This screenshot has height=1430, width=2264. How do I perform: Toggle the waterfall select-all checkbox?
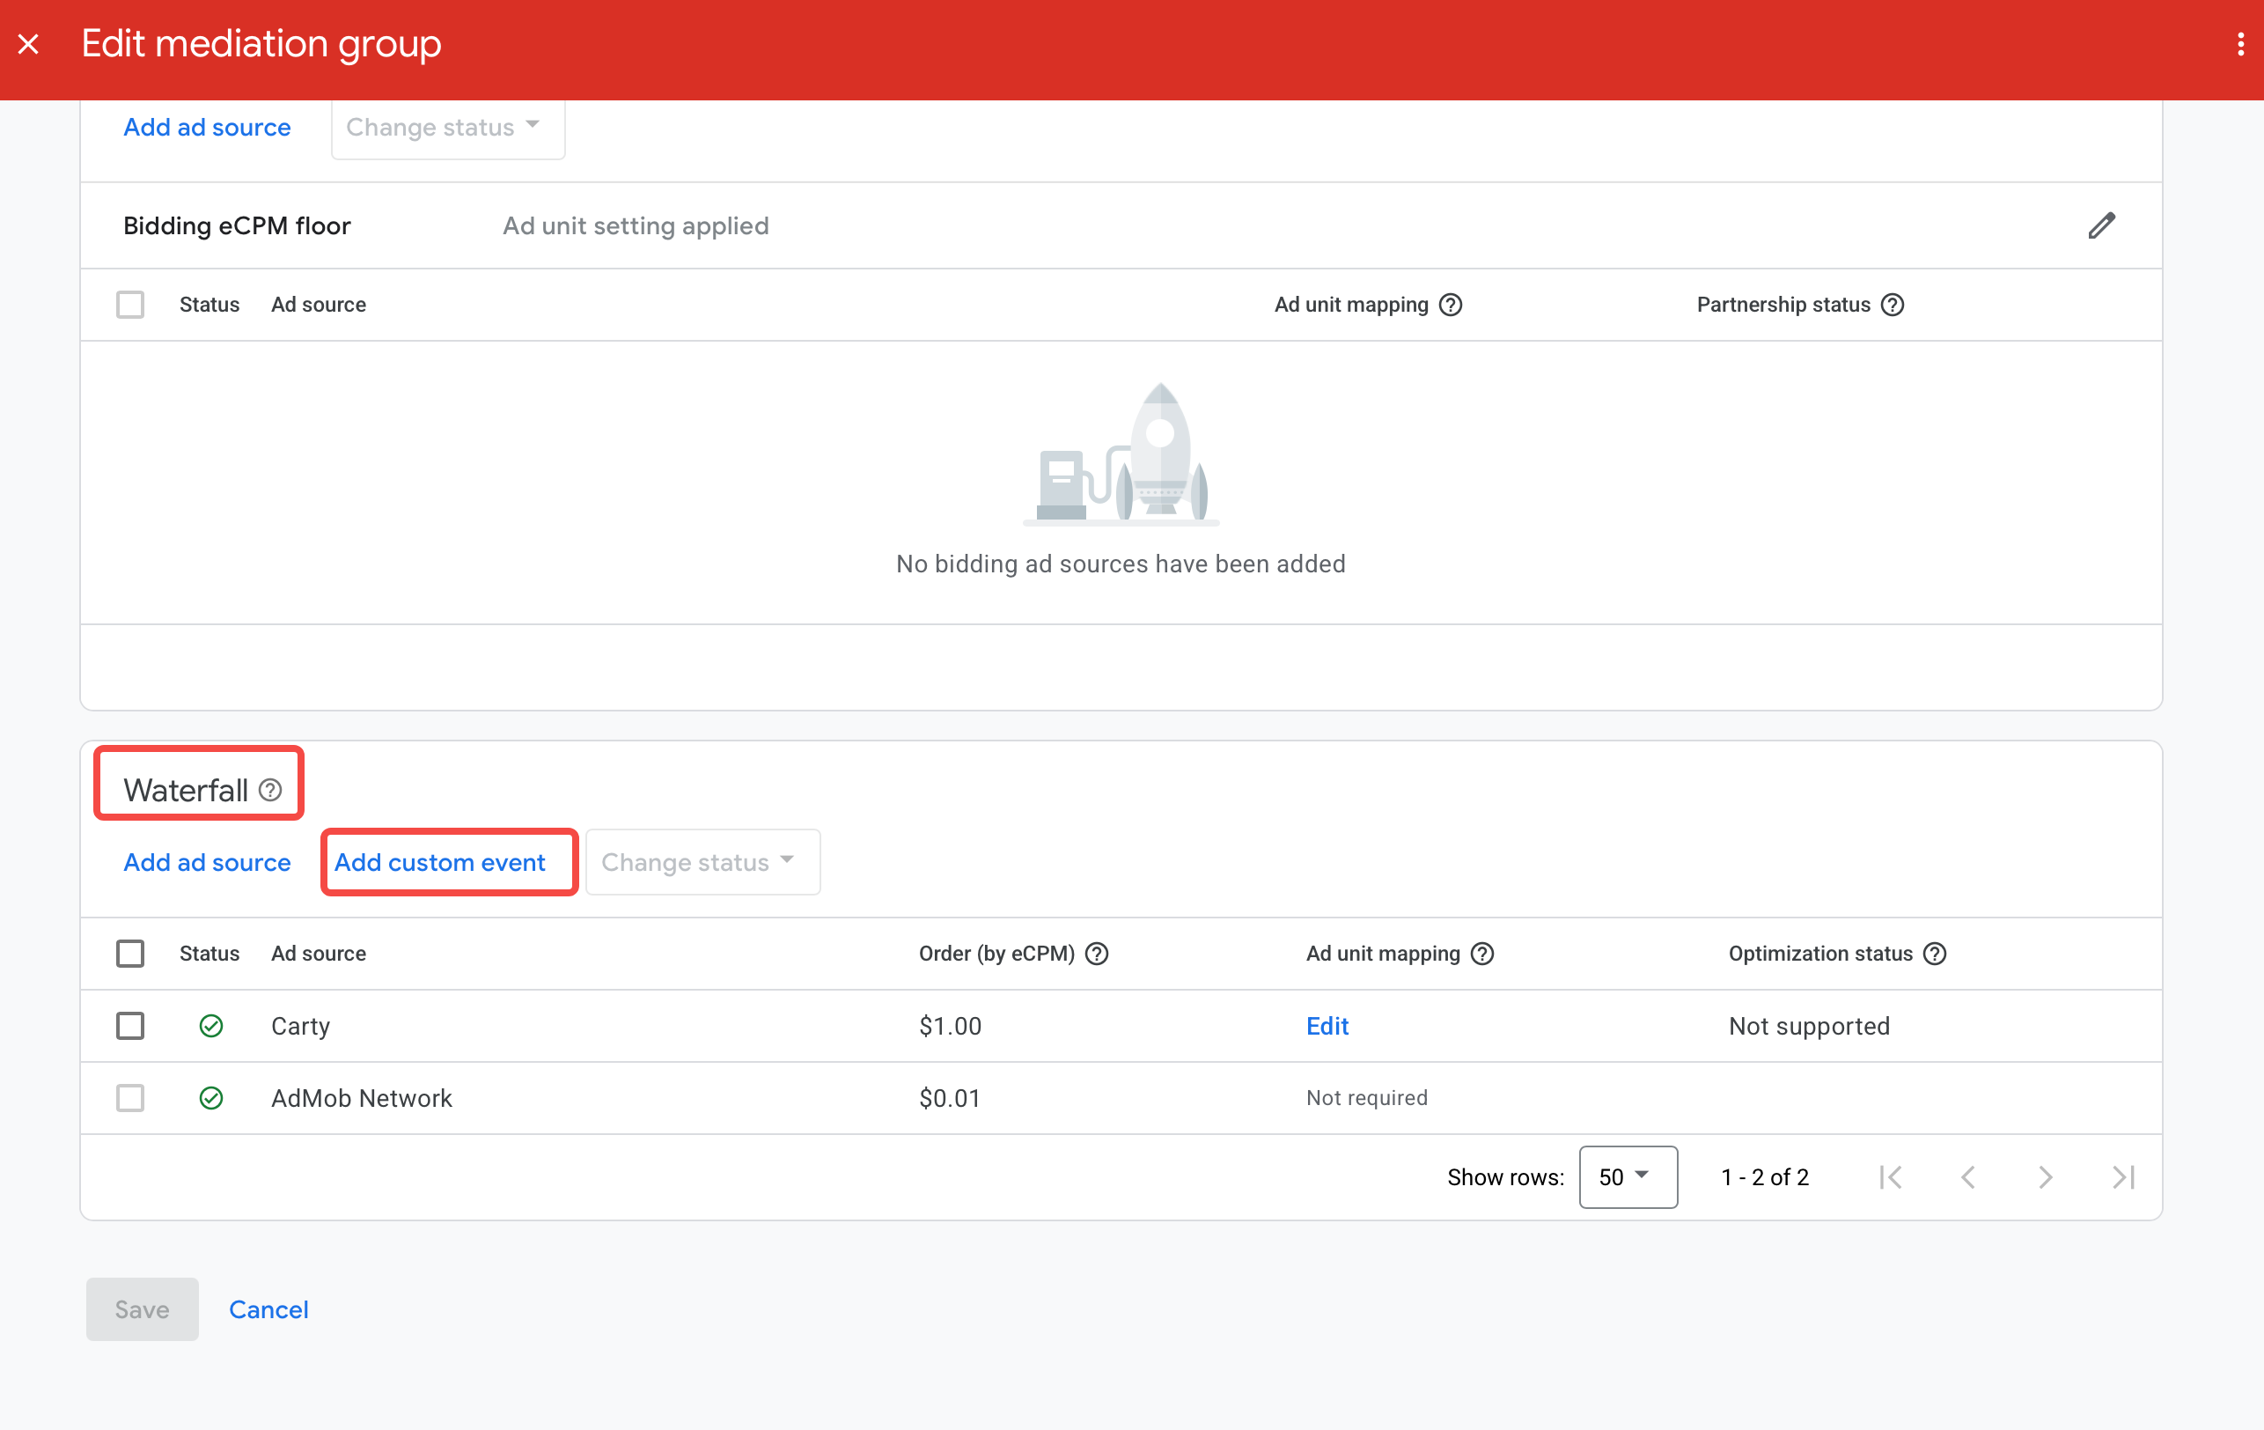(x=130, y=954)
